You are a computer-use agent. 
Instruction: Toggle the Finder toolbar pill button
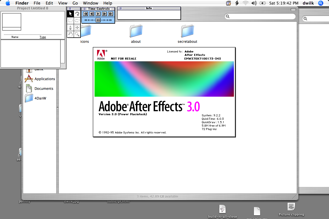pos(293,10)
